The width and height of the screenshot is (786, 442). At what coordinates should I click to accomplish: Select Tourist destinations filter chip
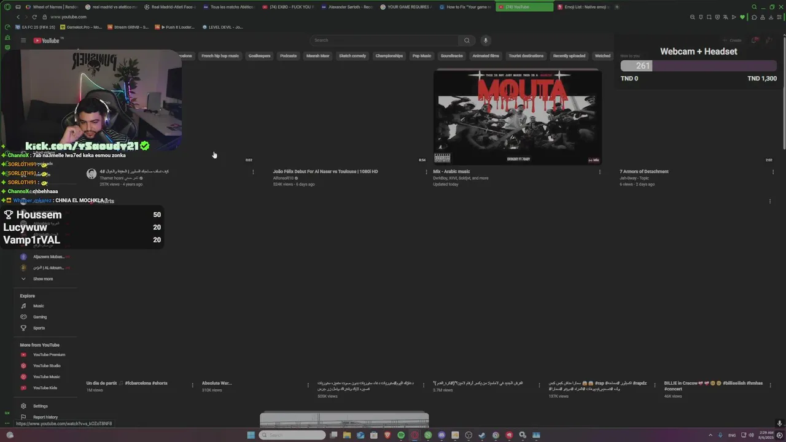[x=526, y=56]
